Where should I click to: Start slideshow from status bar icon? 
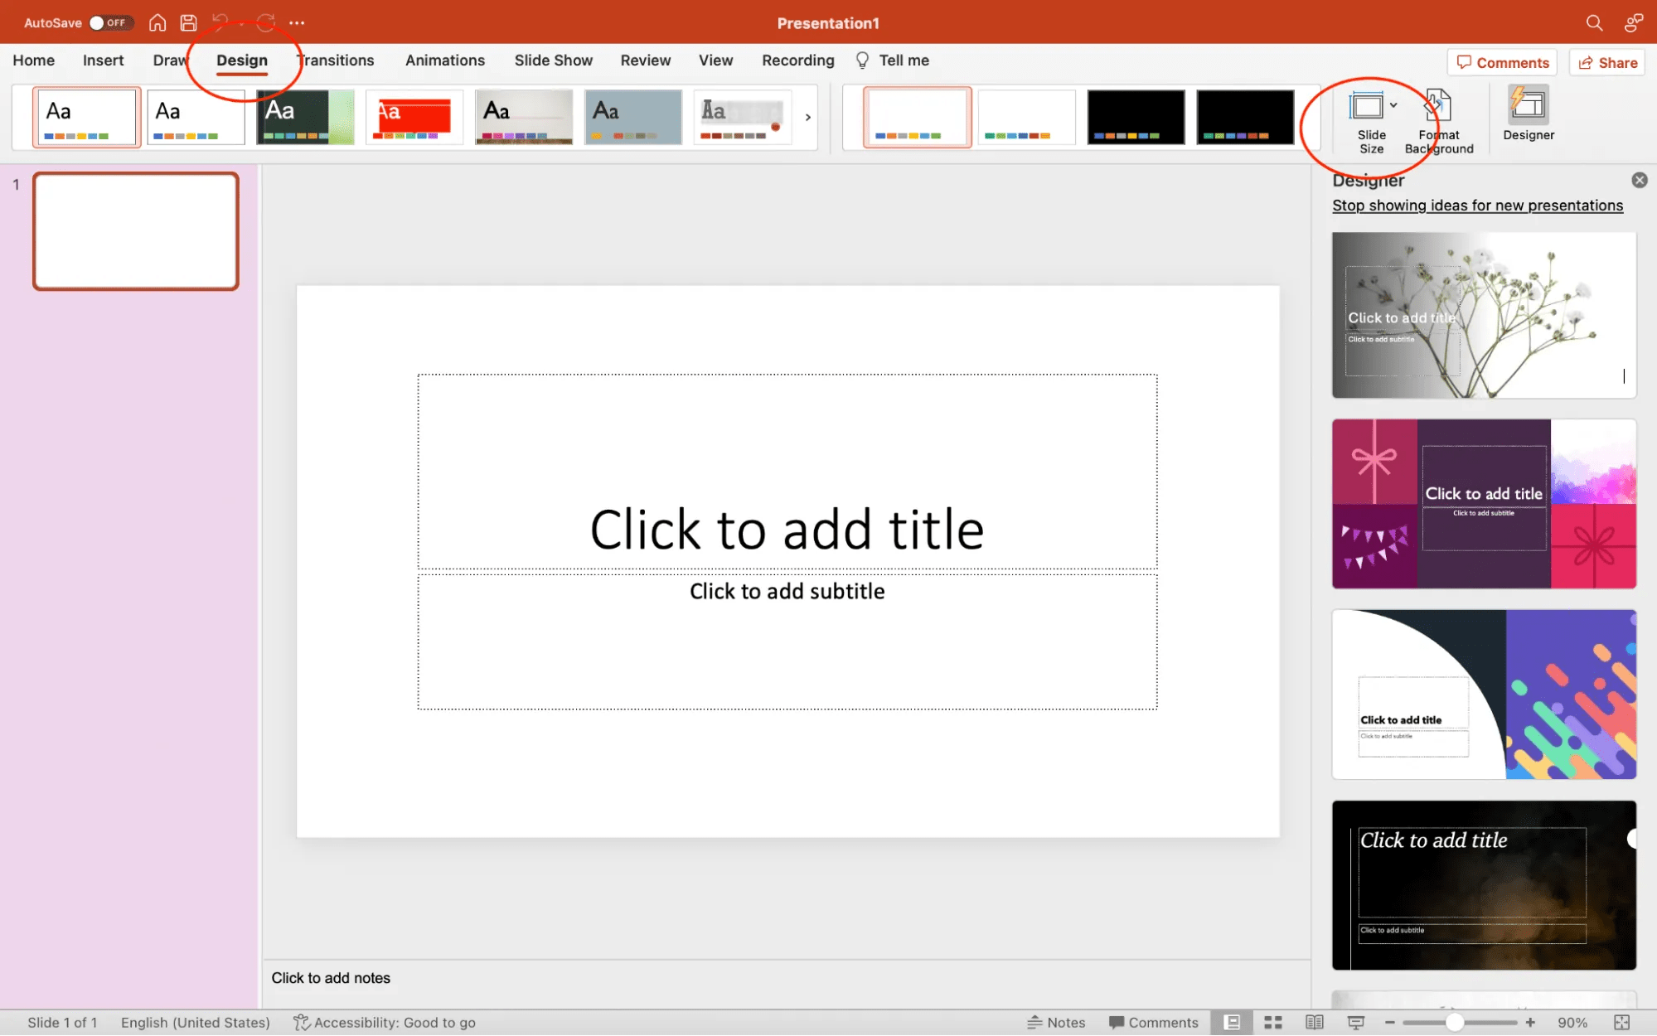tap(1355, 1022)
